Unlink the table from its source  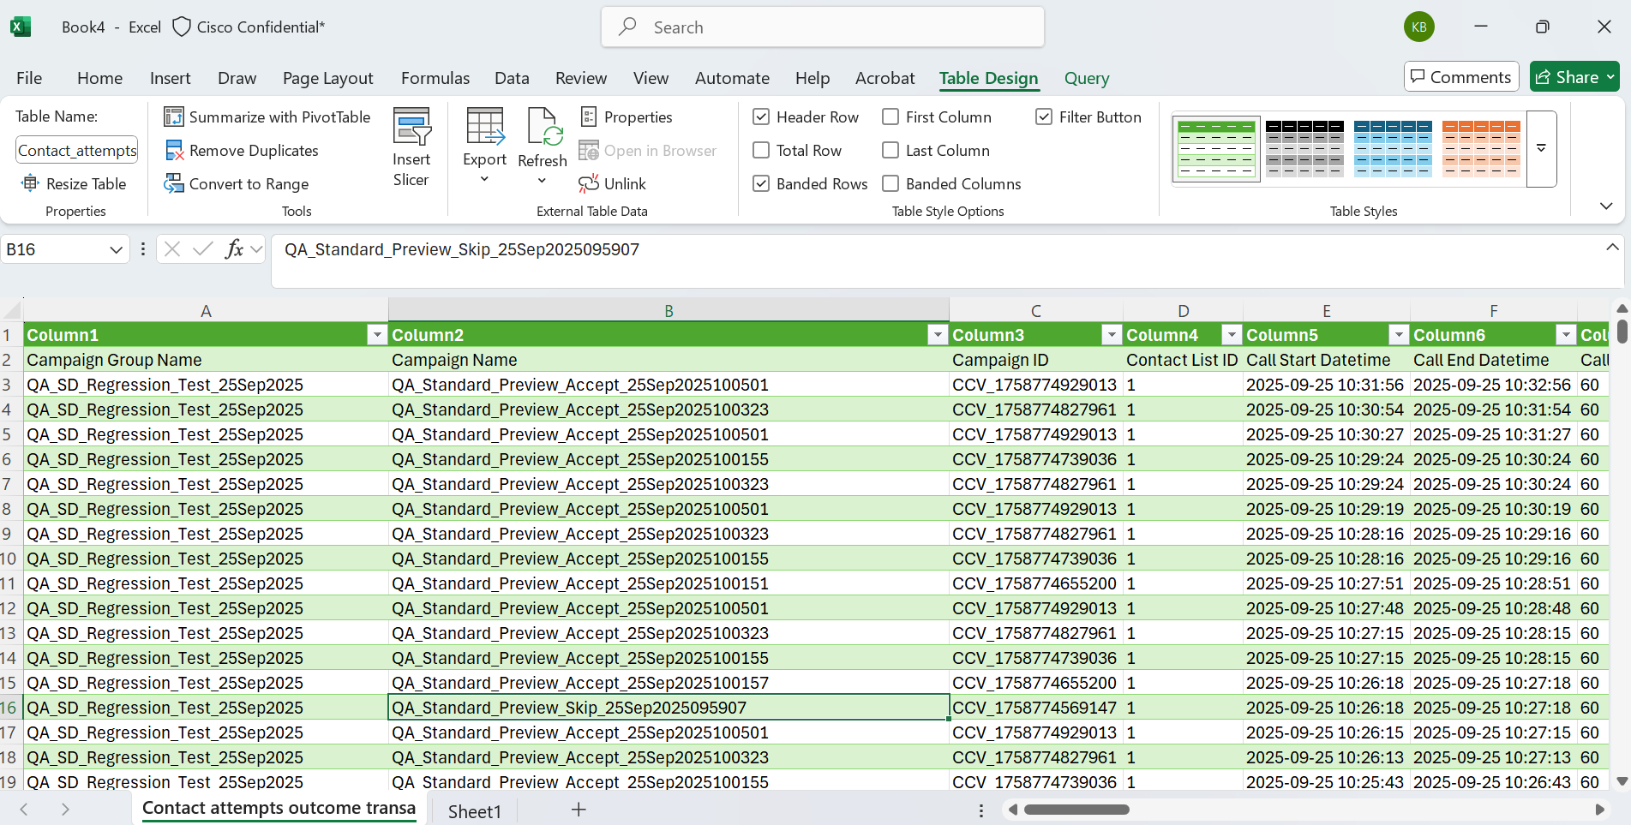613,184
